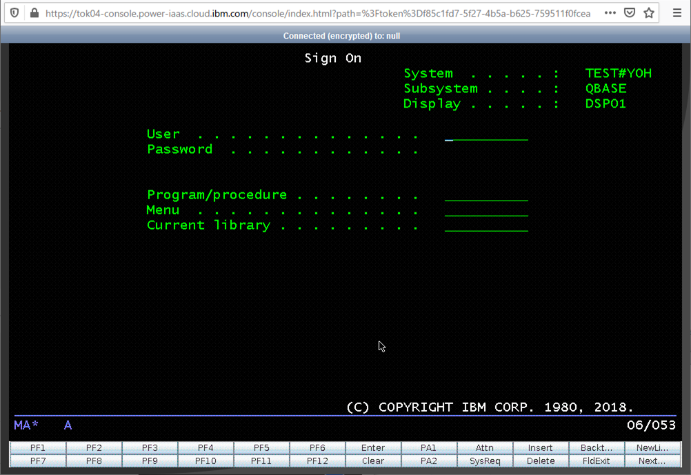Click the PF8 function key button
This screenshot has width=691, height=475.
[x=94, y=461]
